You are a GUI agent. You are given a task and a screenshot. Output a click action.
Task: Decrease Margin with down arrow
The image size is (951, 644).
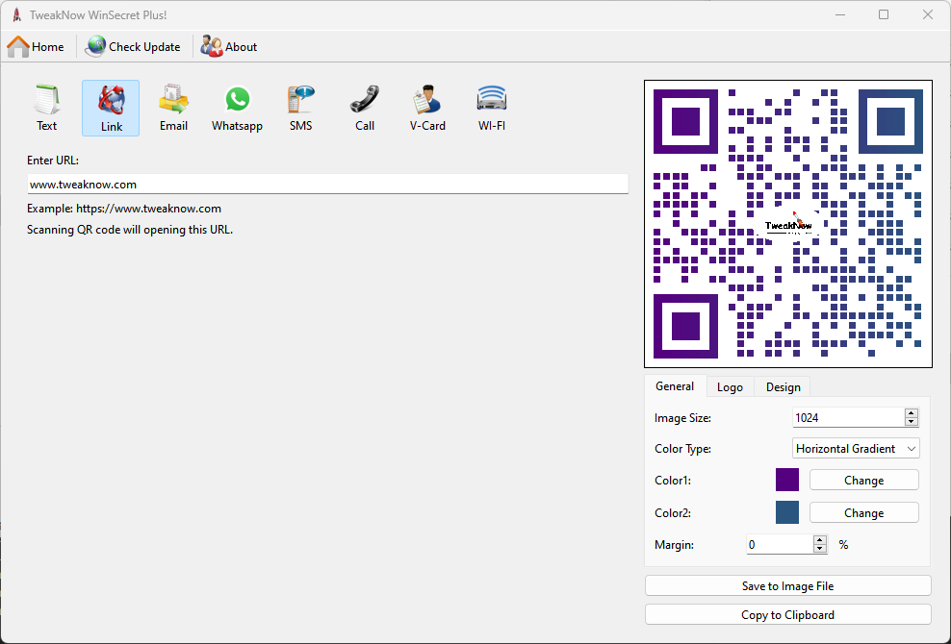[x=820, y=549]
